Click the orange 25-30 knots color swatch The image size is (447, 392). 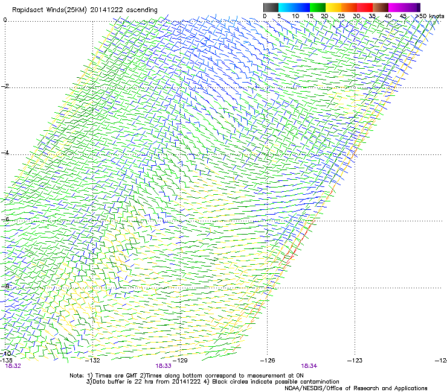click(349, 7)
